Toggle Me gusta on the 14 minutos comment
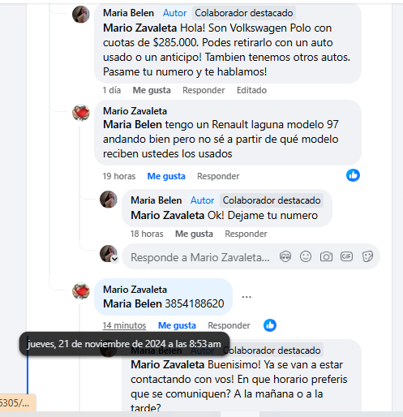This screenshot has height=417, width=403. [x=177, y=325]
